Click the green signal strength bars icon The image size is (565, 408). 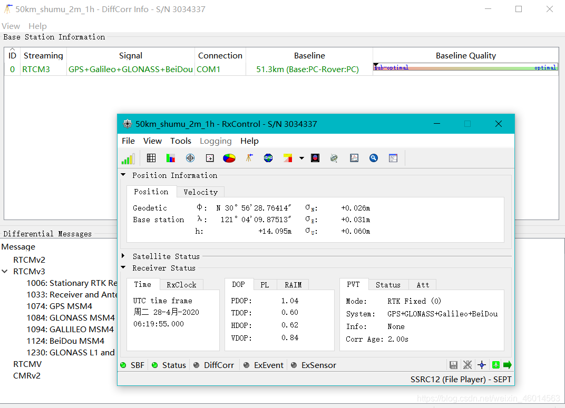pos(128,158)
